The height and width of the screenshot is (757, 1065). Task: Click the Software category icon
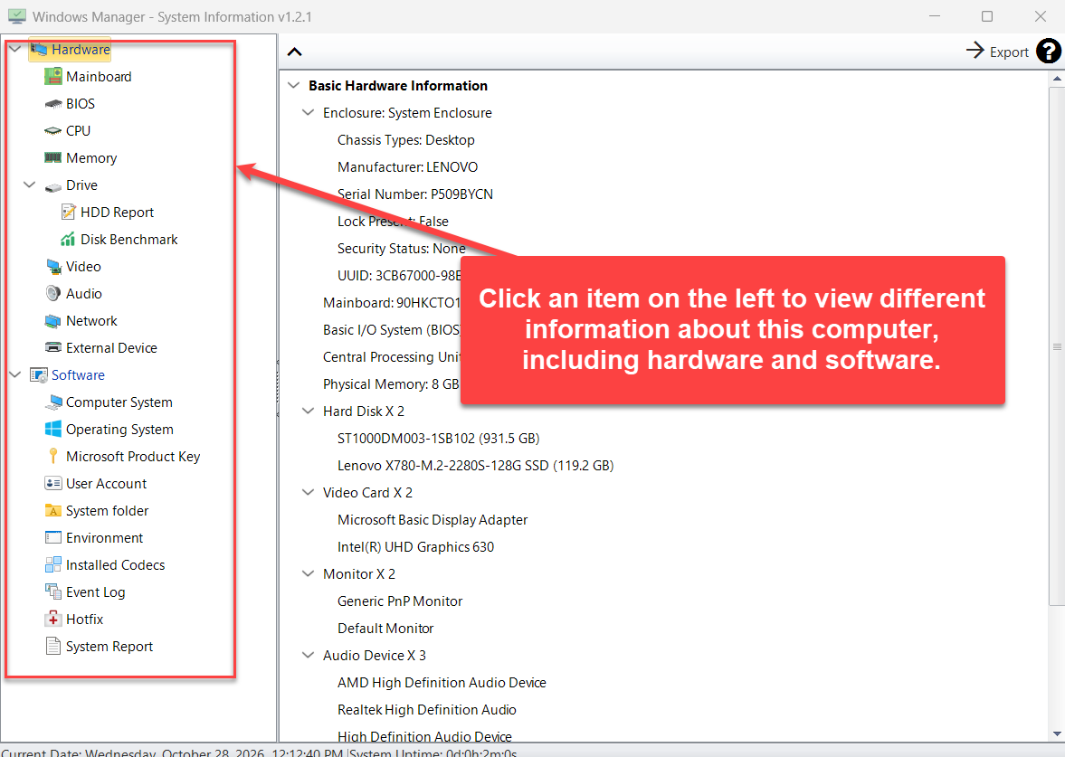point(39,375)
